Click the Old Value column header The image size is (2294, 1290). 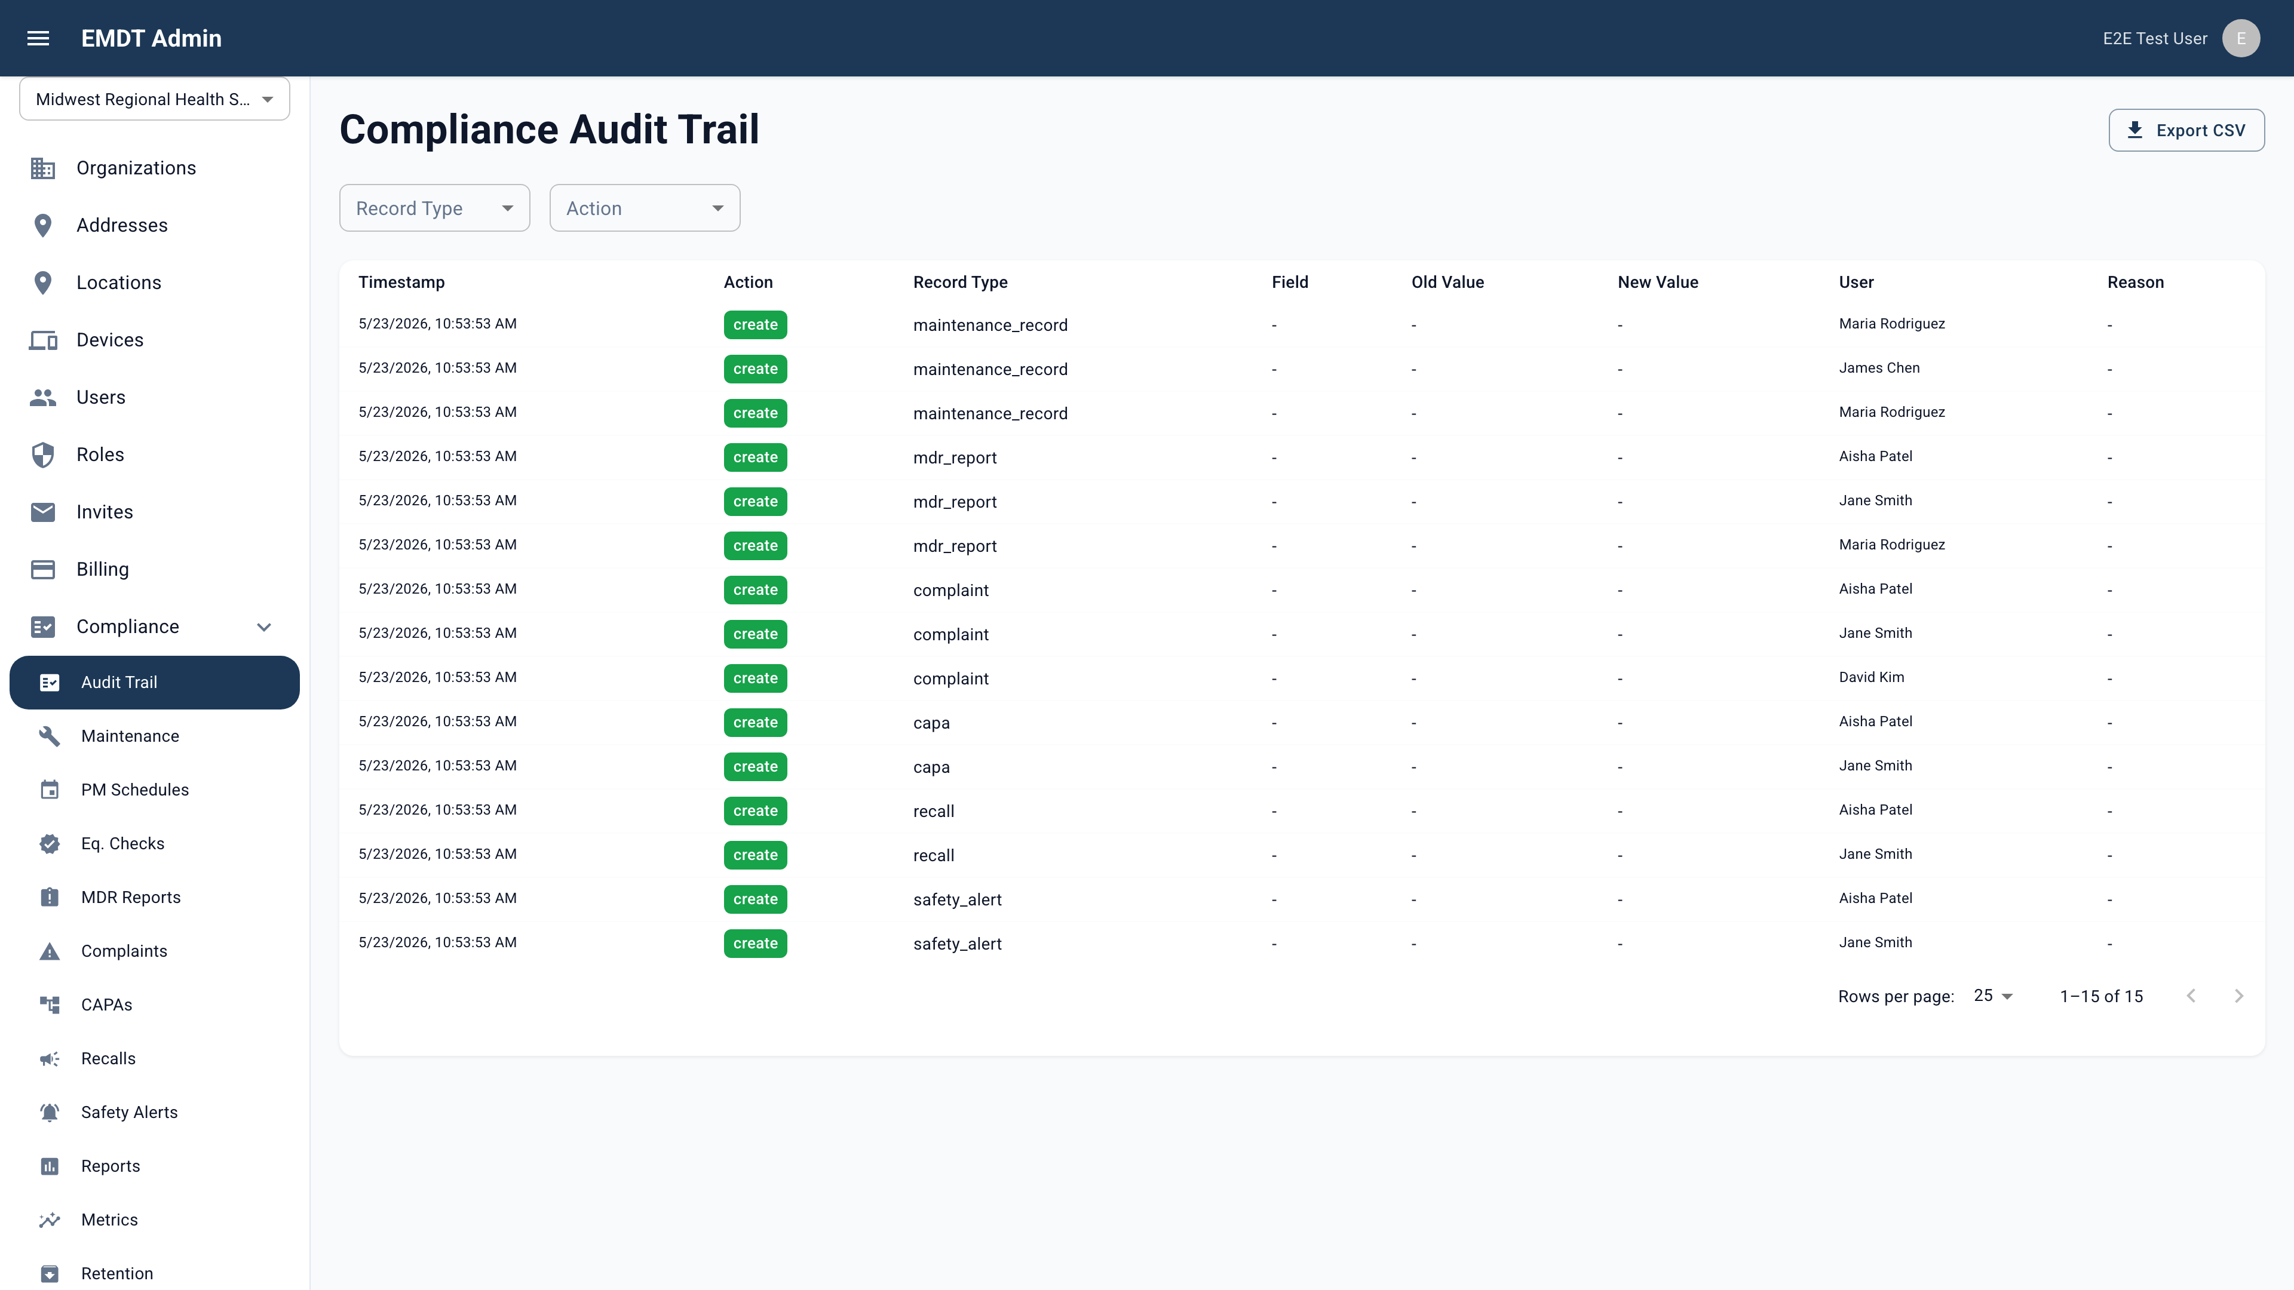click(x=1447, y=282)
